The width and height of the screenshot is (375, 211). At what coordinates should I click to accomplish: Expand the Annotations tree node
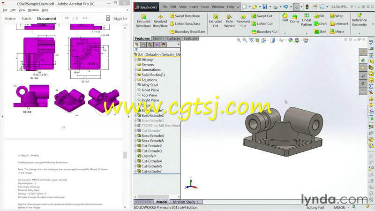[x=135, y=69]
